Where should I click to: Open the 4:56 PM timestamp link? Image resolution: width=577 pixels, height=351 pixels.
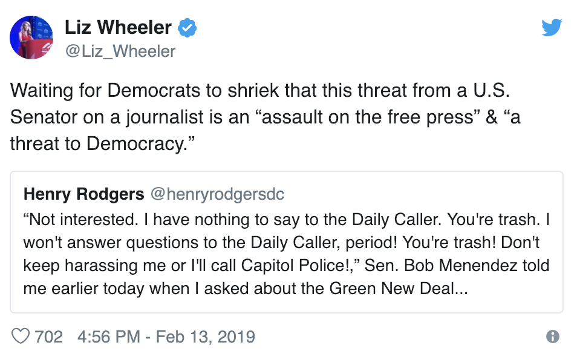[x=109, y=336]
